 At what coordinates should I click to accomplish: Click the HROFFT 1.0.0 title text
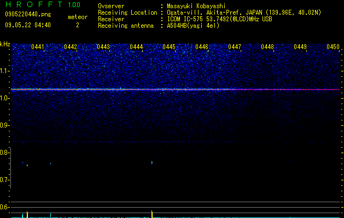[x=43, y=4]
